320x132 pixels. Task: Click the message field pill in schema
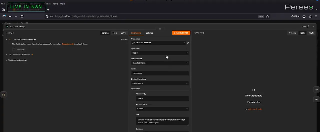pyautogui.click(x=19, y=49)
